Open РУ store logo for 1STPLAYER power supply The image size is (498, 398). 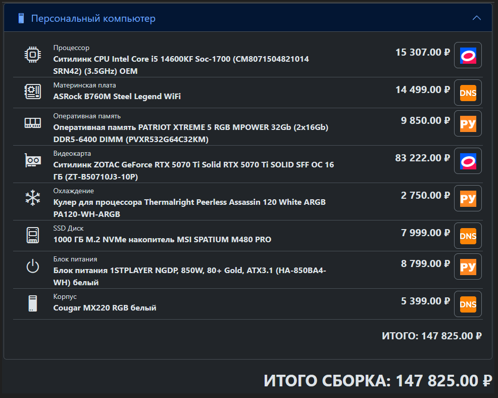tap(468, 267)
